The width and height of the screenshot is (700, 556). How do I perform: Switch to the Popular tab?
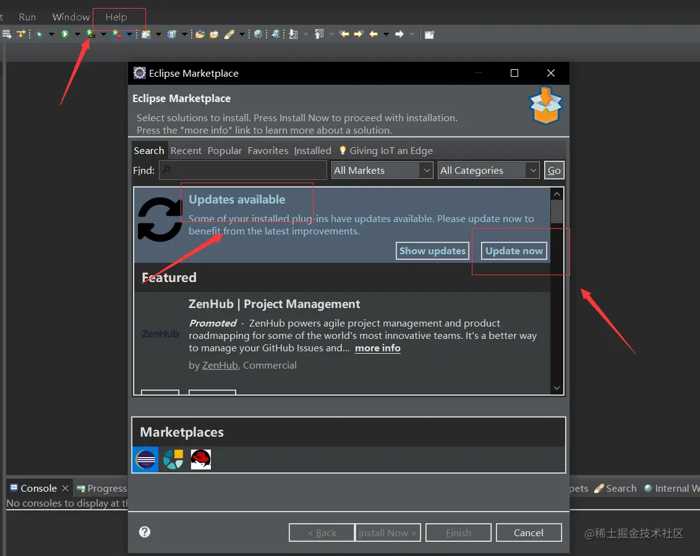tap(224, 150)
